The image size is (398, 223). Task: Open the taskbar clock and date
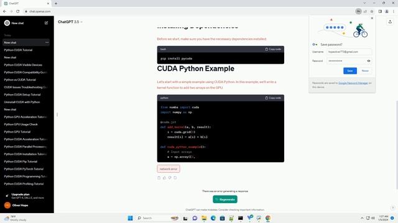pos(383,218)
